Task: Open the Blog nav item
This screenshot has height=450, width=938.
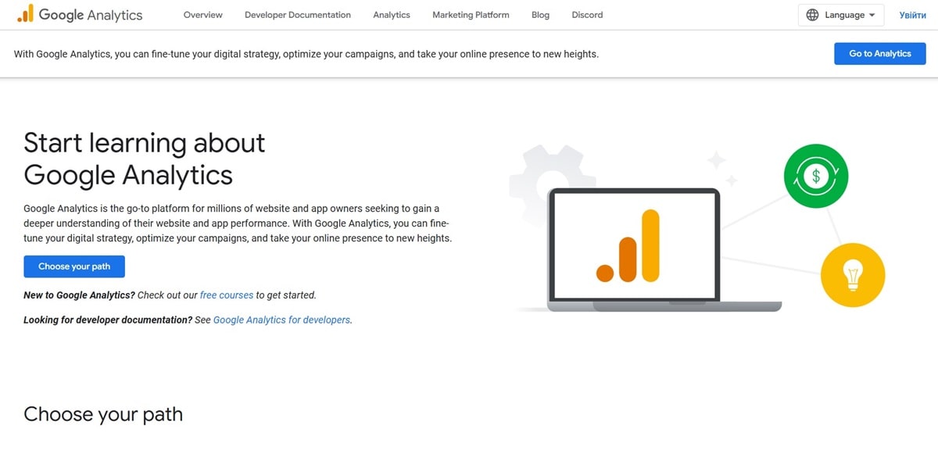Action: point(540,15)
